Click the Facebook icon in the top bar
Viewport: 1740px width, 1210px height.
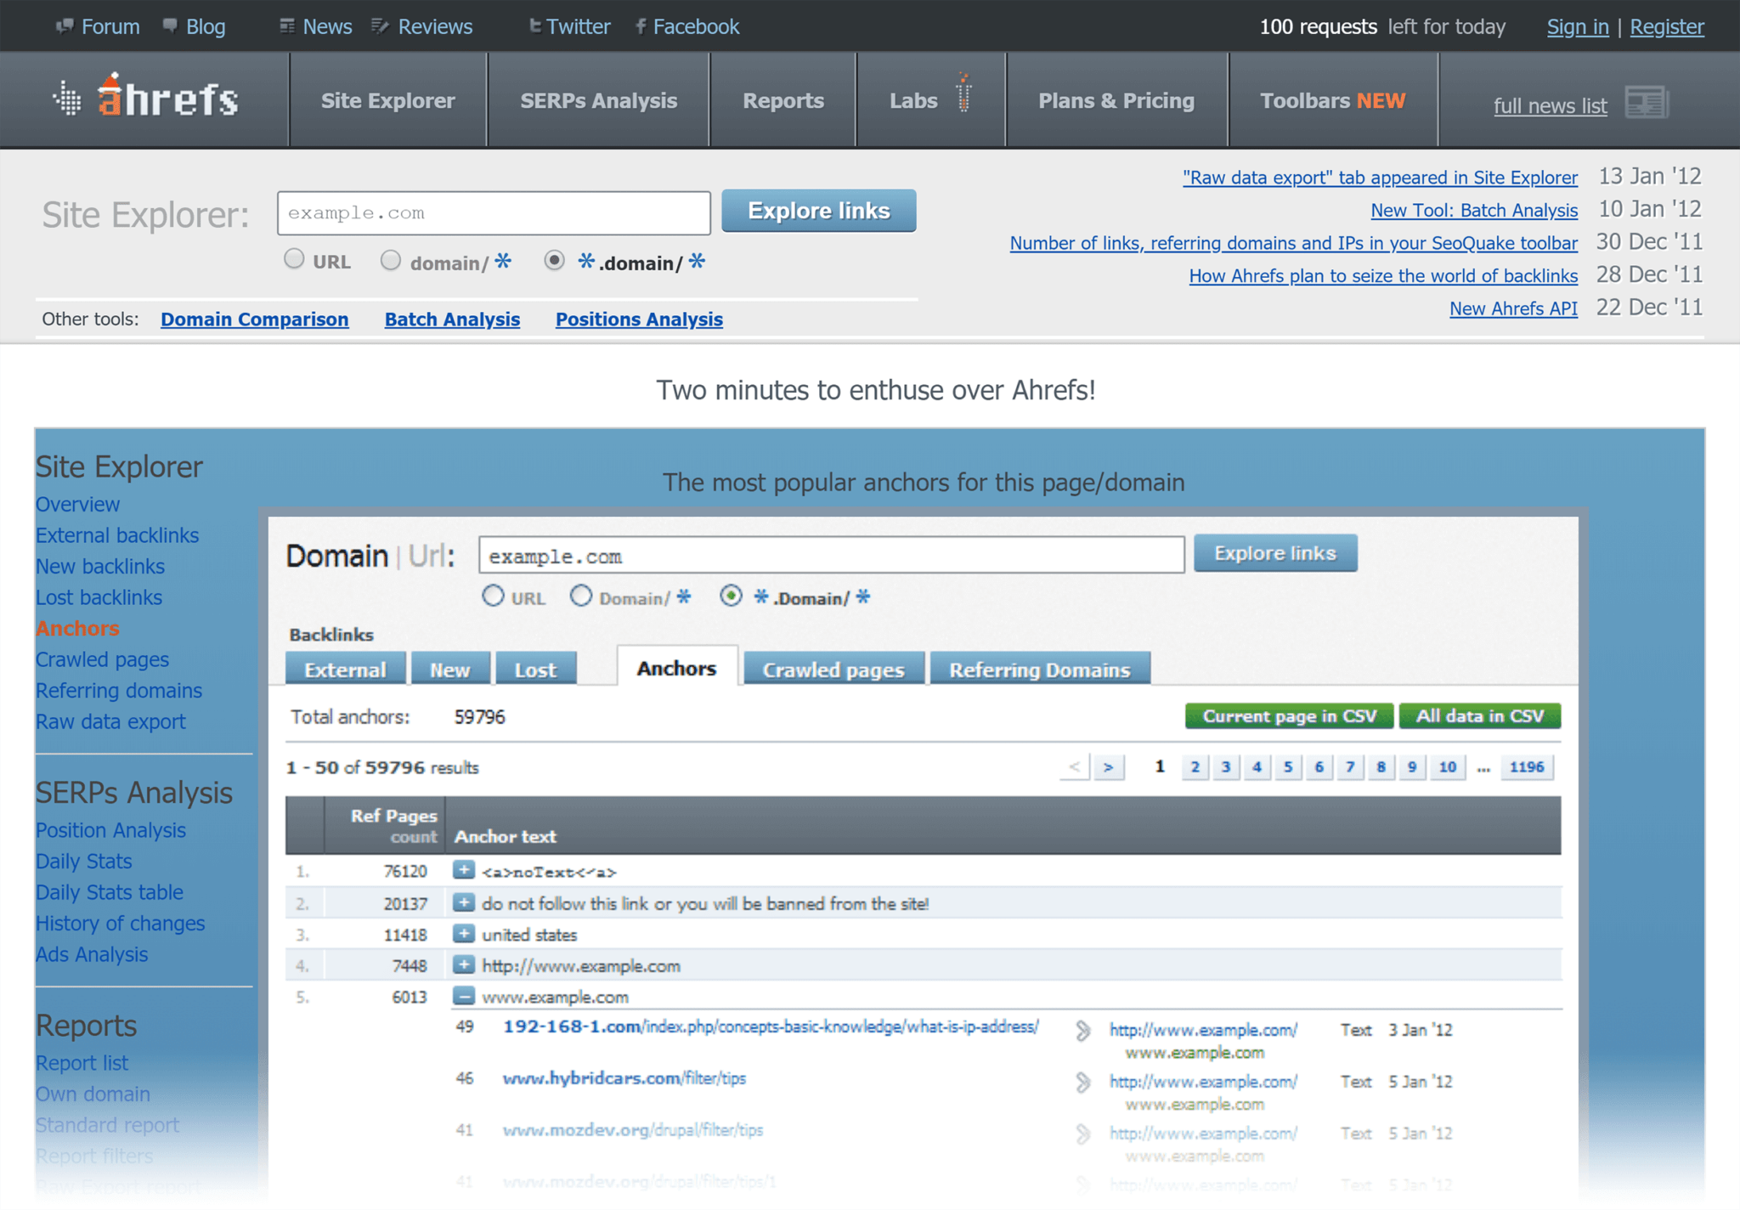coord(640,25)
